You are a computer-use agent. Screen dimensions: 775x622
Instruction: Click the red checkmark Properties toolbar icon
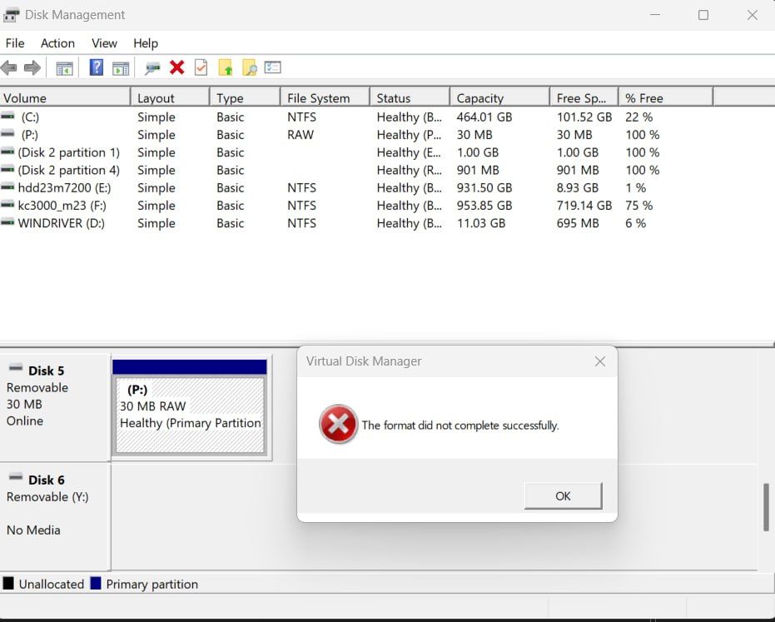[201, 67]
